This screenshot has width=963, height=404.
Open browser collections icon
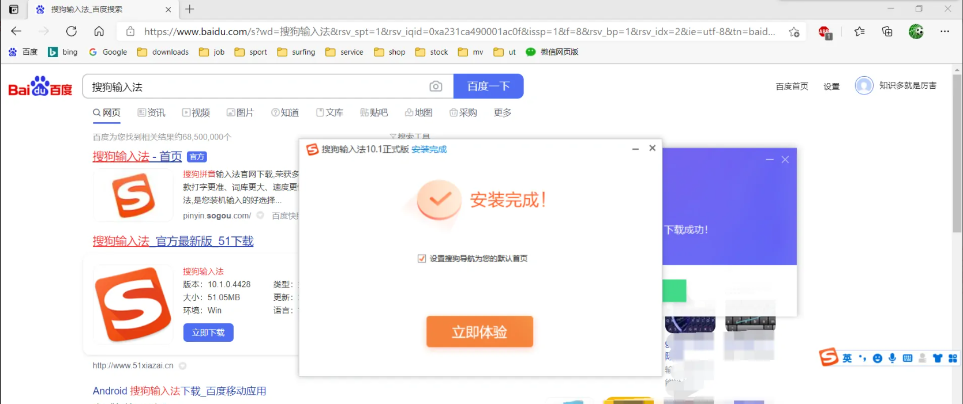887,32
